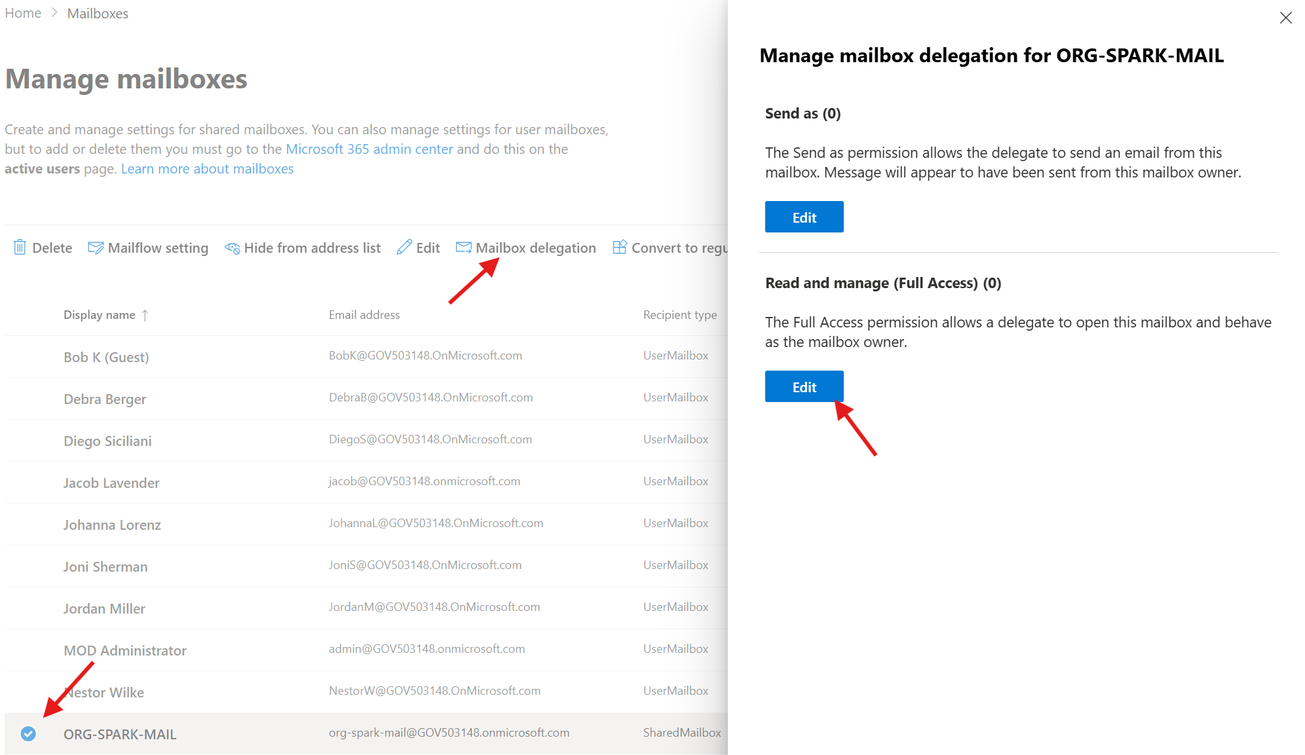The image size is (1305, 755).
Task: Click the Mailbox delegation envelope icon
Action: pyautogui.click(x=464, y=248)
